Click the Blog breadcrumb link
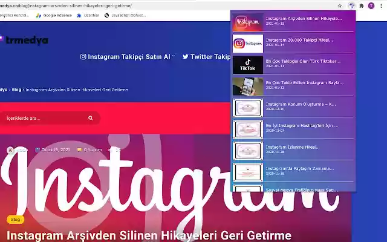The height and width of the screenshot is (242, 387). [x=16, y=90]
